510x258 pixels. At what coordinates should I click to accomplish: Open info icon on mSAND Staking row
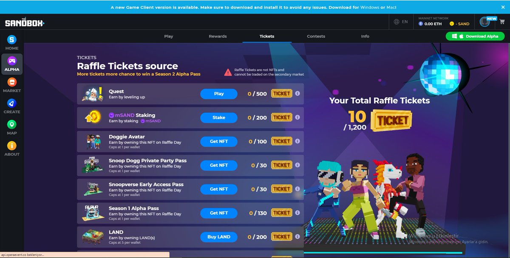click(297, 117)
